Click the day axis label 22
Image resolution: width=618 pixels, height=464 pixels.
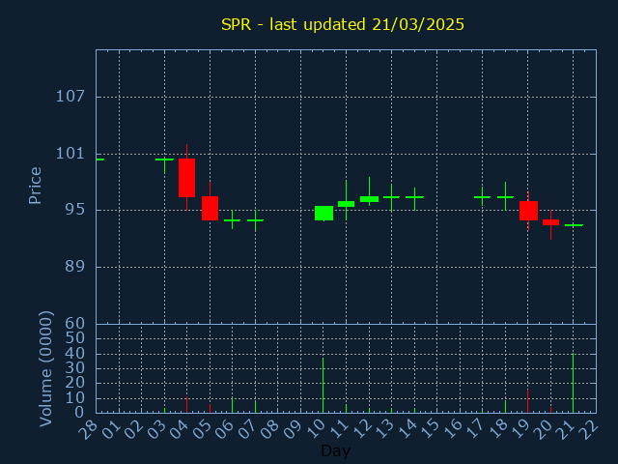589,429
